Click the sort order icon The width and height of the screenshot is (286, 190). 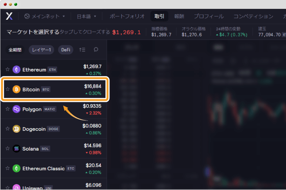pyautogui.click(x=82, y=49)
